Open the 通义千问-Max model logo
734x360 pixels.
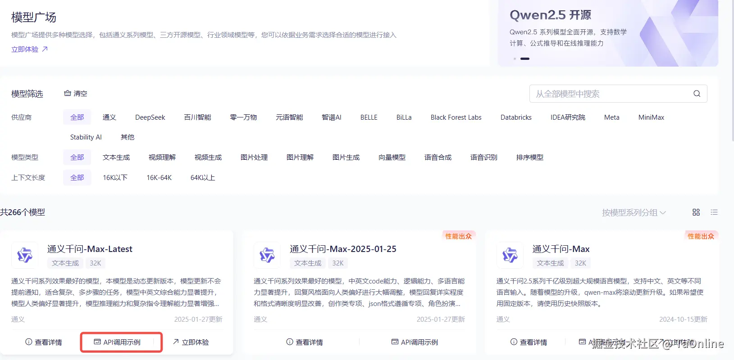[510, 255]
